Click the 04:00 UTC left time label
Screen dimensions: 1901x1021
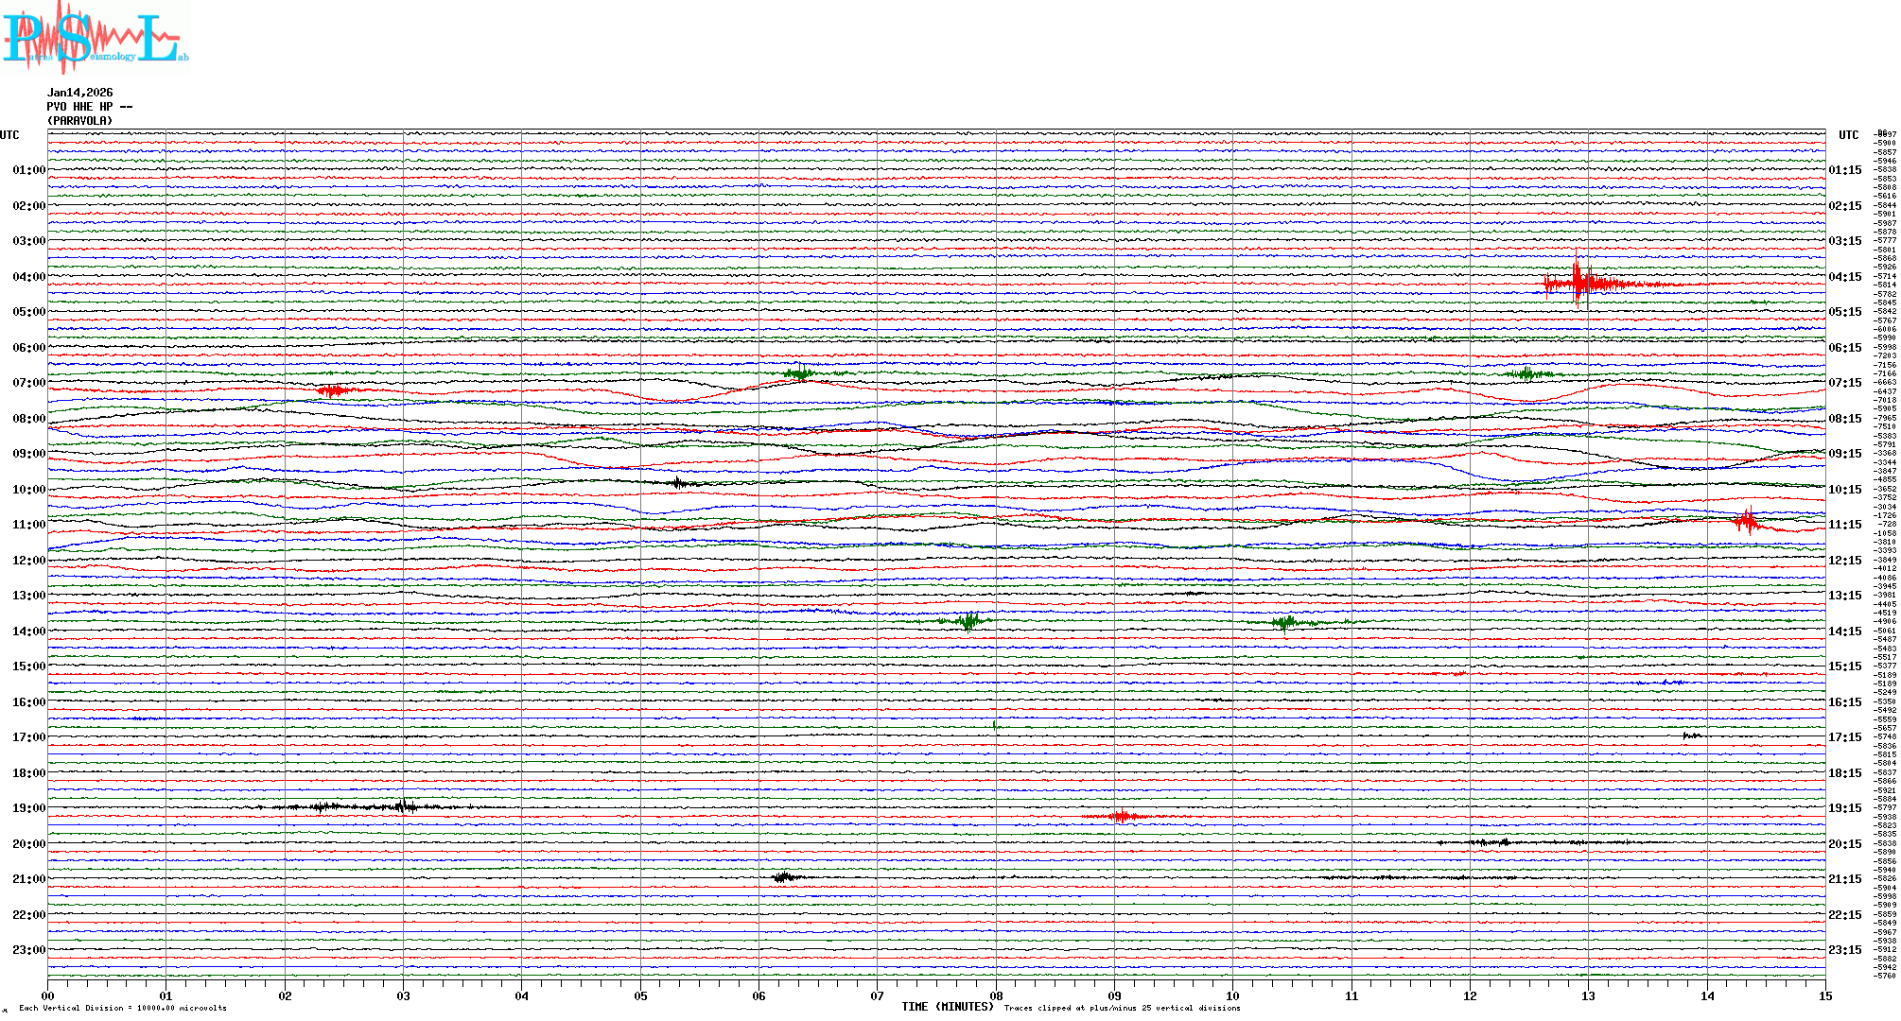tap(28, 277)
